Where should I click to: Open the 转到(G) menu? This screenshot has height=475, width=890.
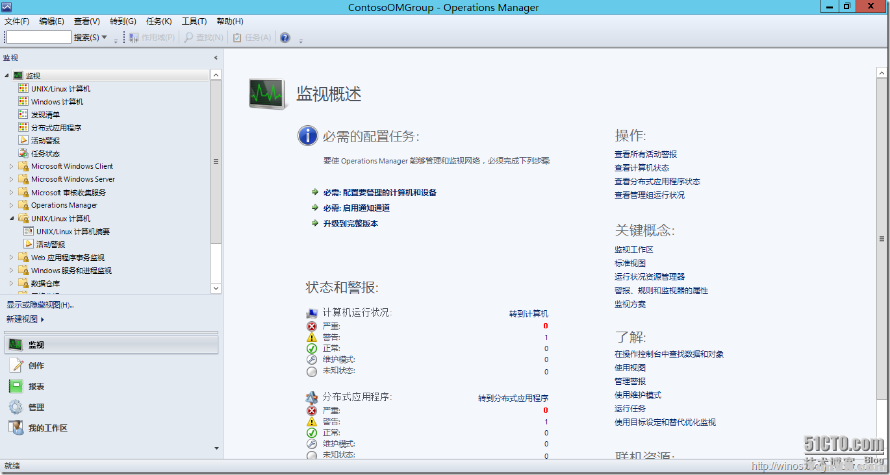123,21
